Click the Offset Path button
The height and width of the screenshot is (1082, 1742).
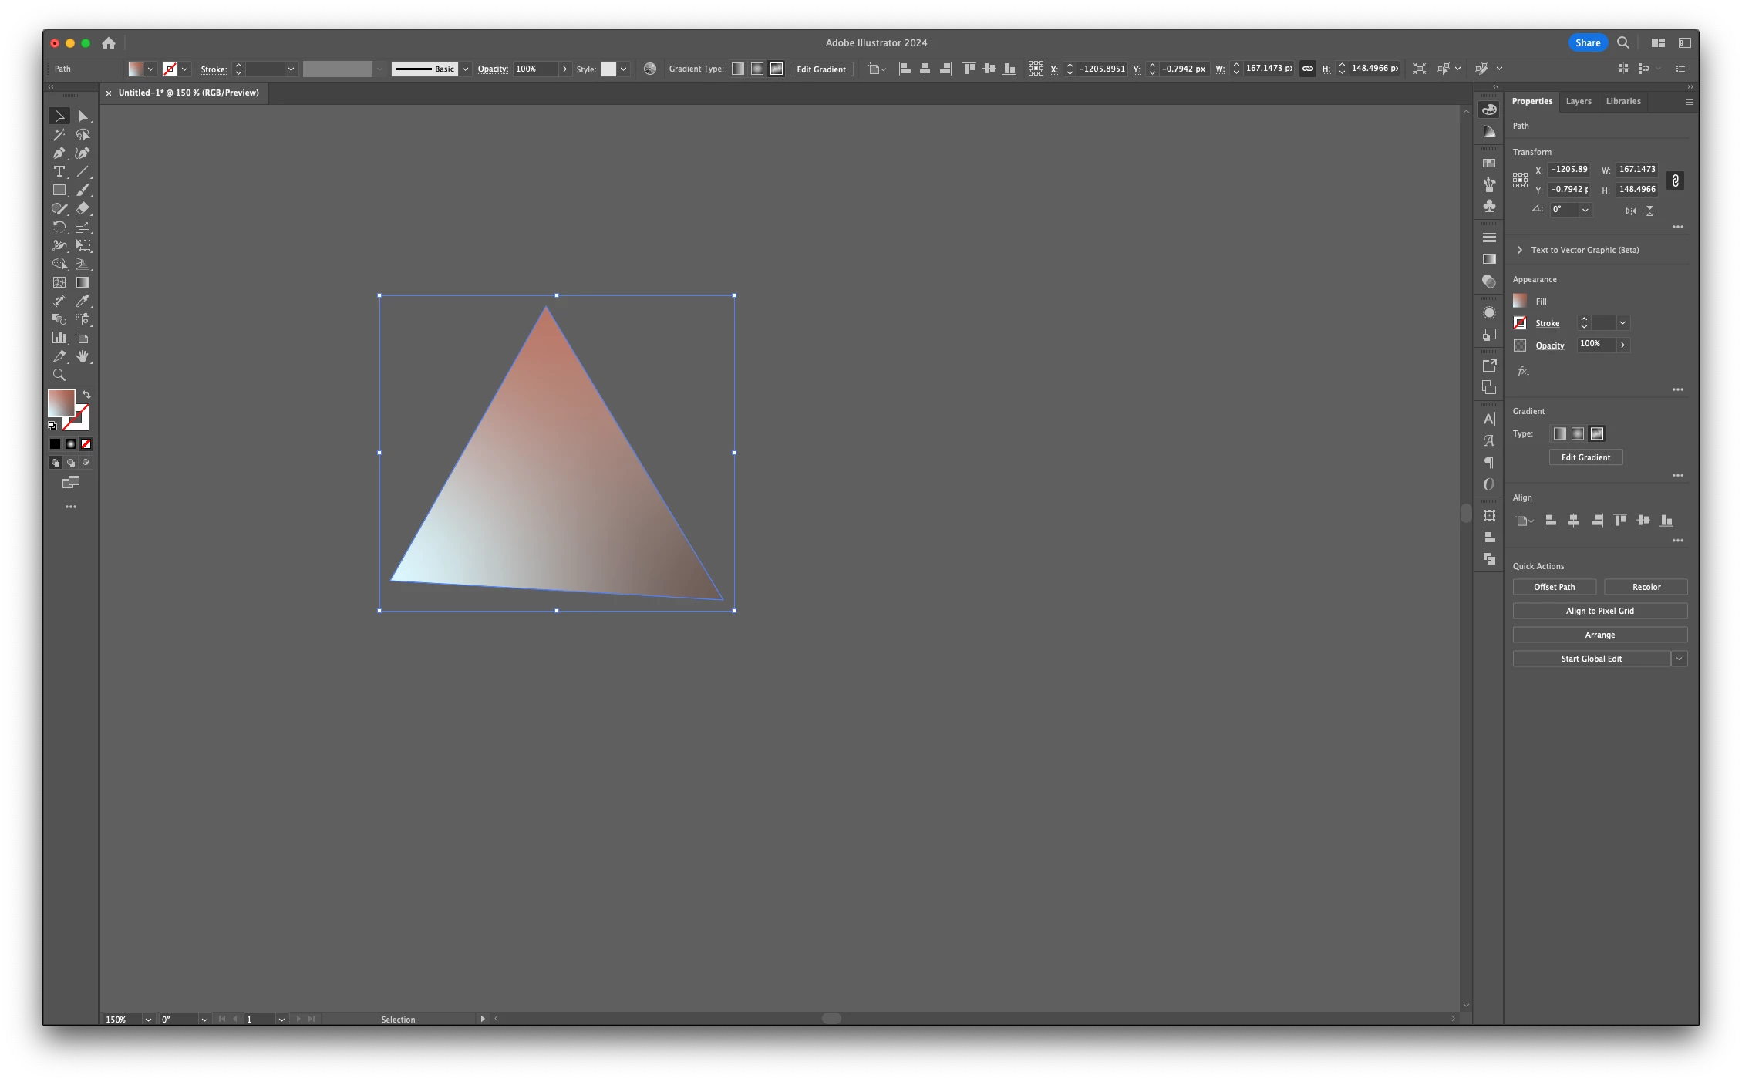click(1554, 588)
